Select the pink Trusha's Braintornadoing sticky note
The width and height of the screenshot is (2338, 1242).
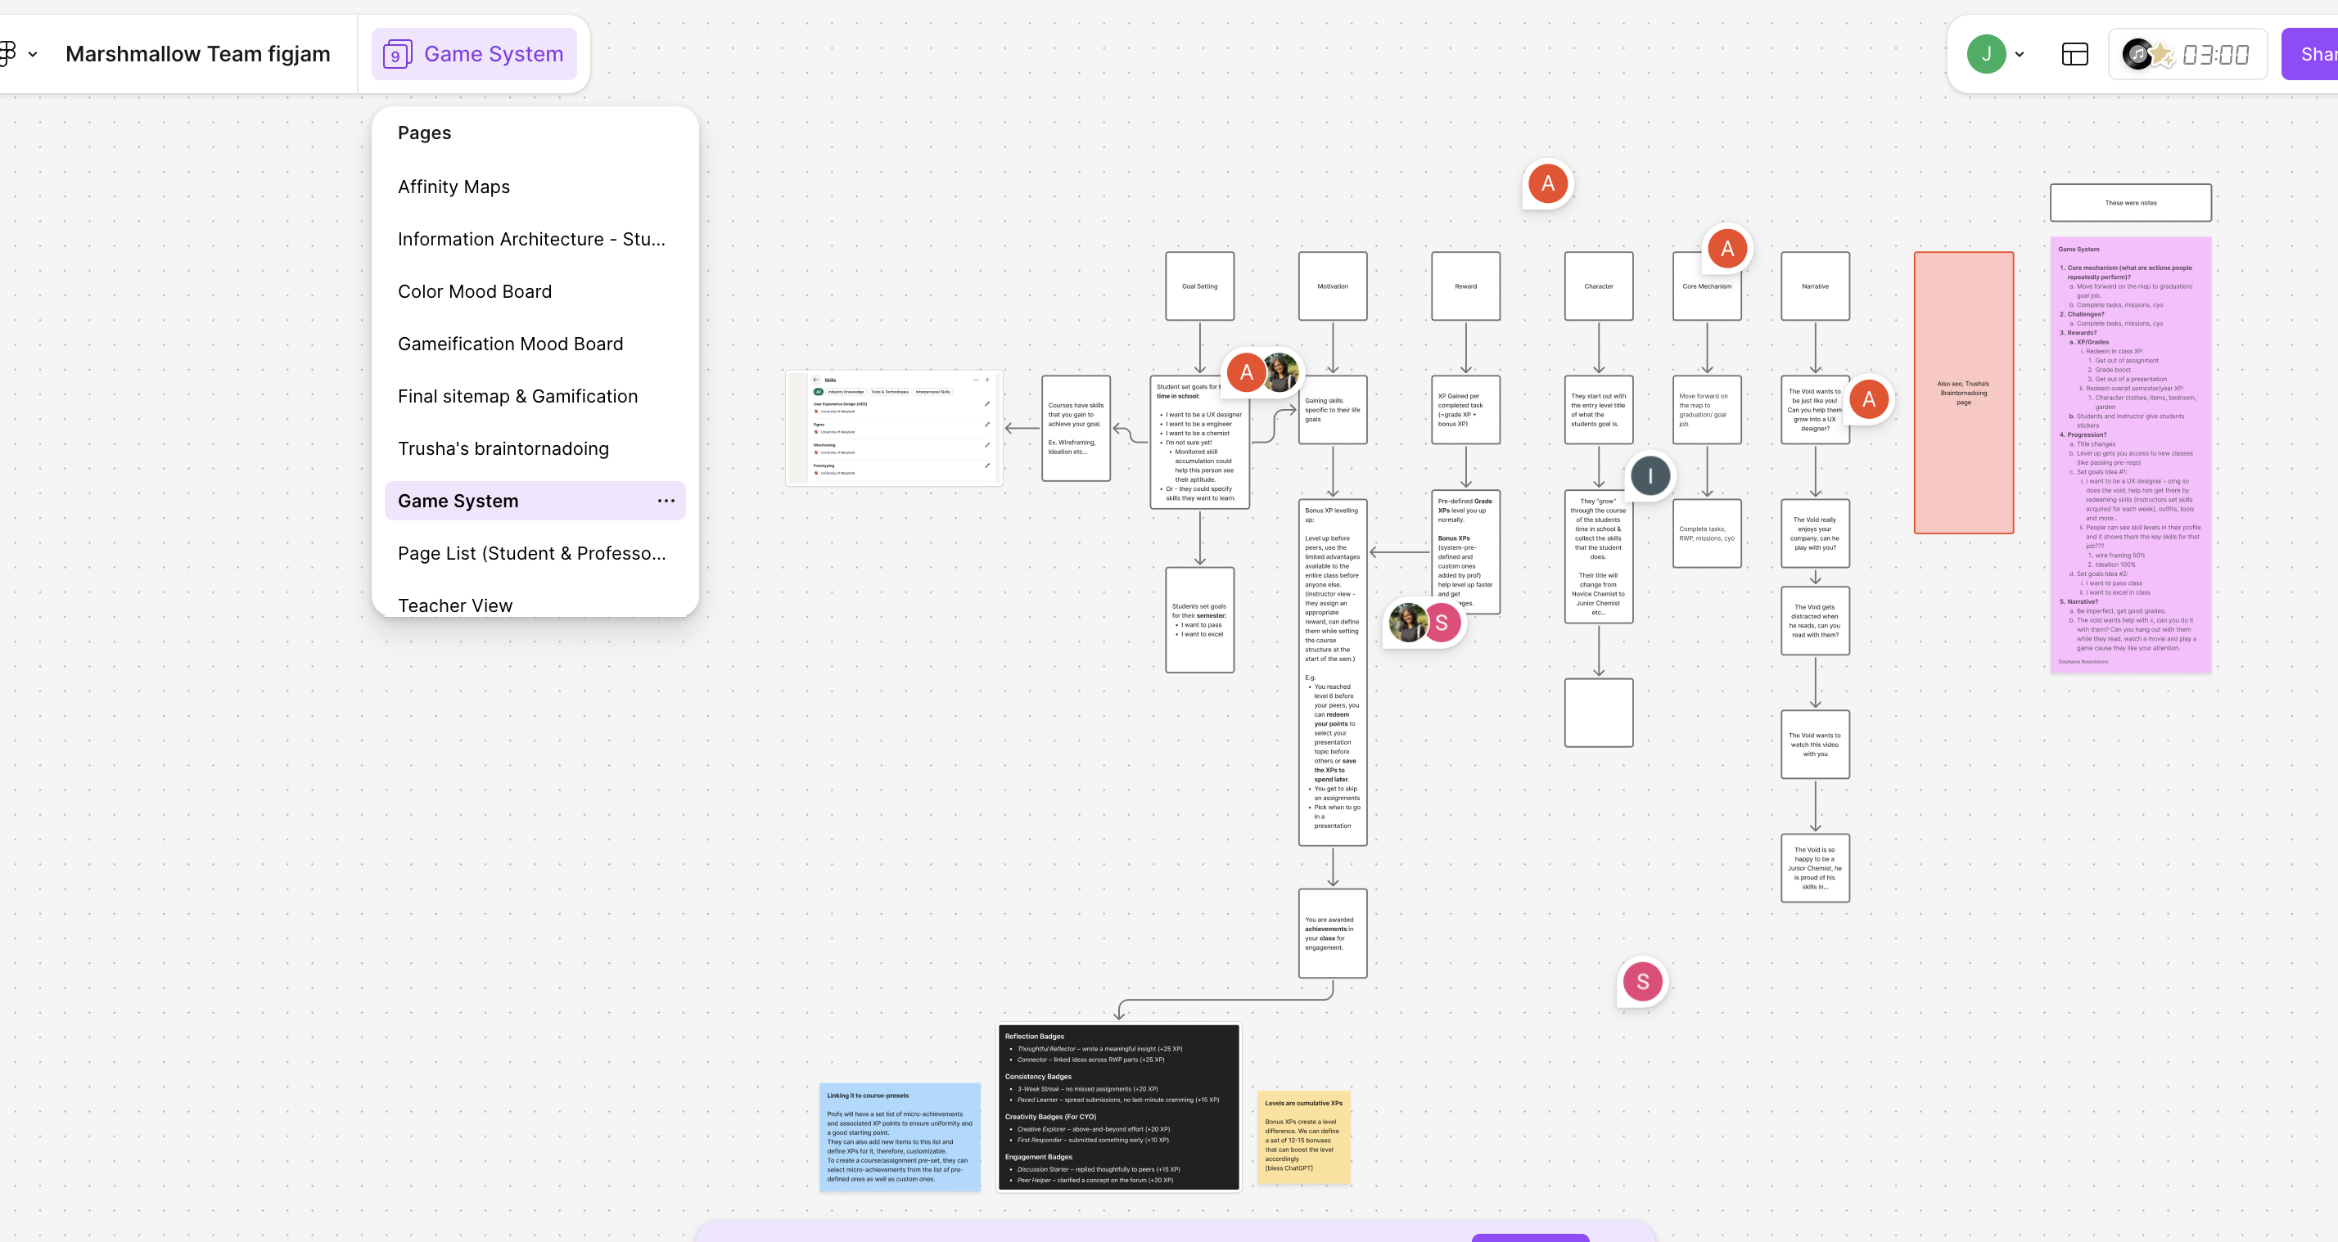point(1964,394)
